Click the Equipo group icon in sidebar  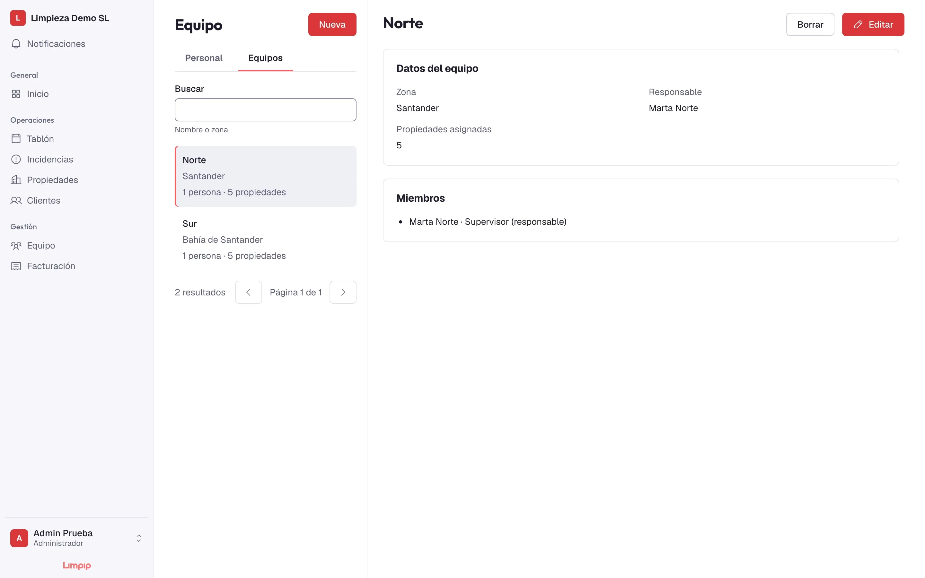tap(16, 245)
